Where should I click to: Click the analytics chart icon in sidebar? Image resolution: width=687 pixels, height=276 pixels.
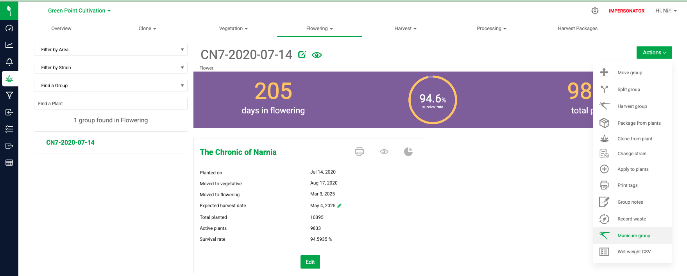click(9, 45)
